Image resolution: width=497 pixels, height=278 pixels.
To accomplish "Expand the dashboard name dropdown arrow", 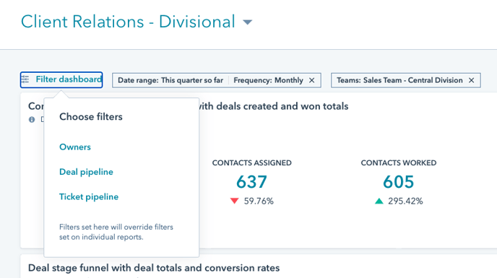I will pos(248,22).
